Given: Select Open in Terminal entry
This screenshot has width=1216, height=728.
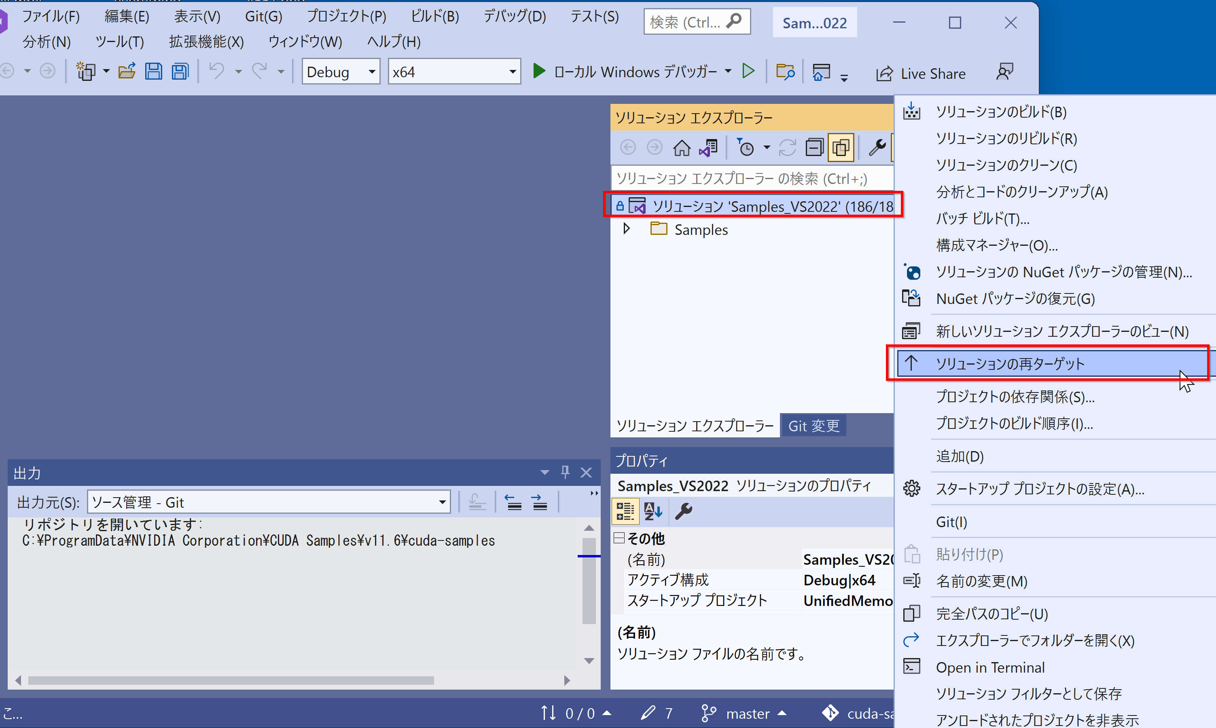Looking at the screenshot, I should click(x=1055, y=667).
